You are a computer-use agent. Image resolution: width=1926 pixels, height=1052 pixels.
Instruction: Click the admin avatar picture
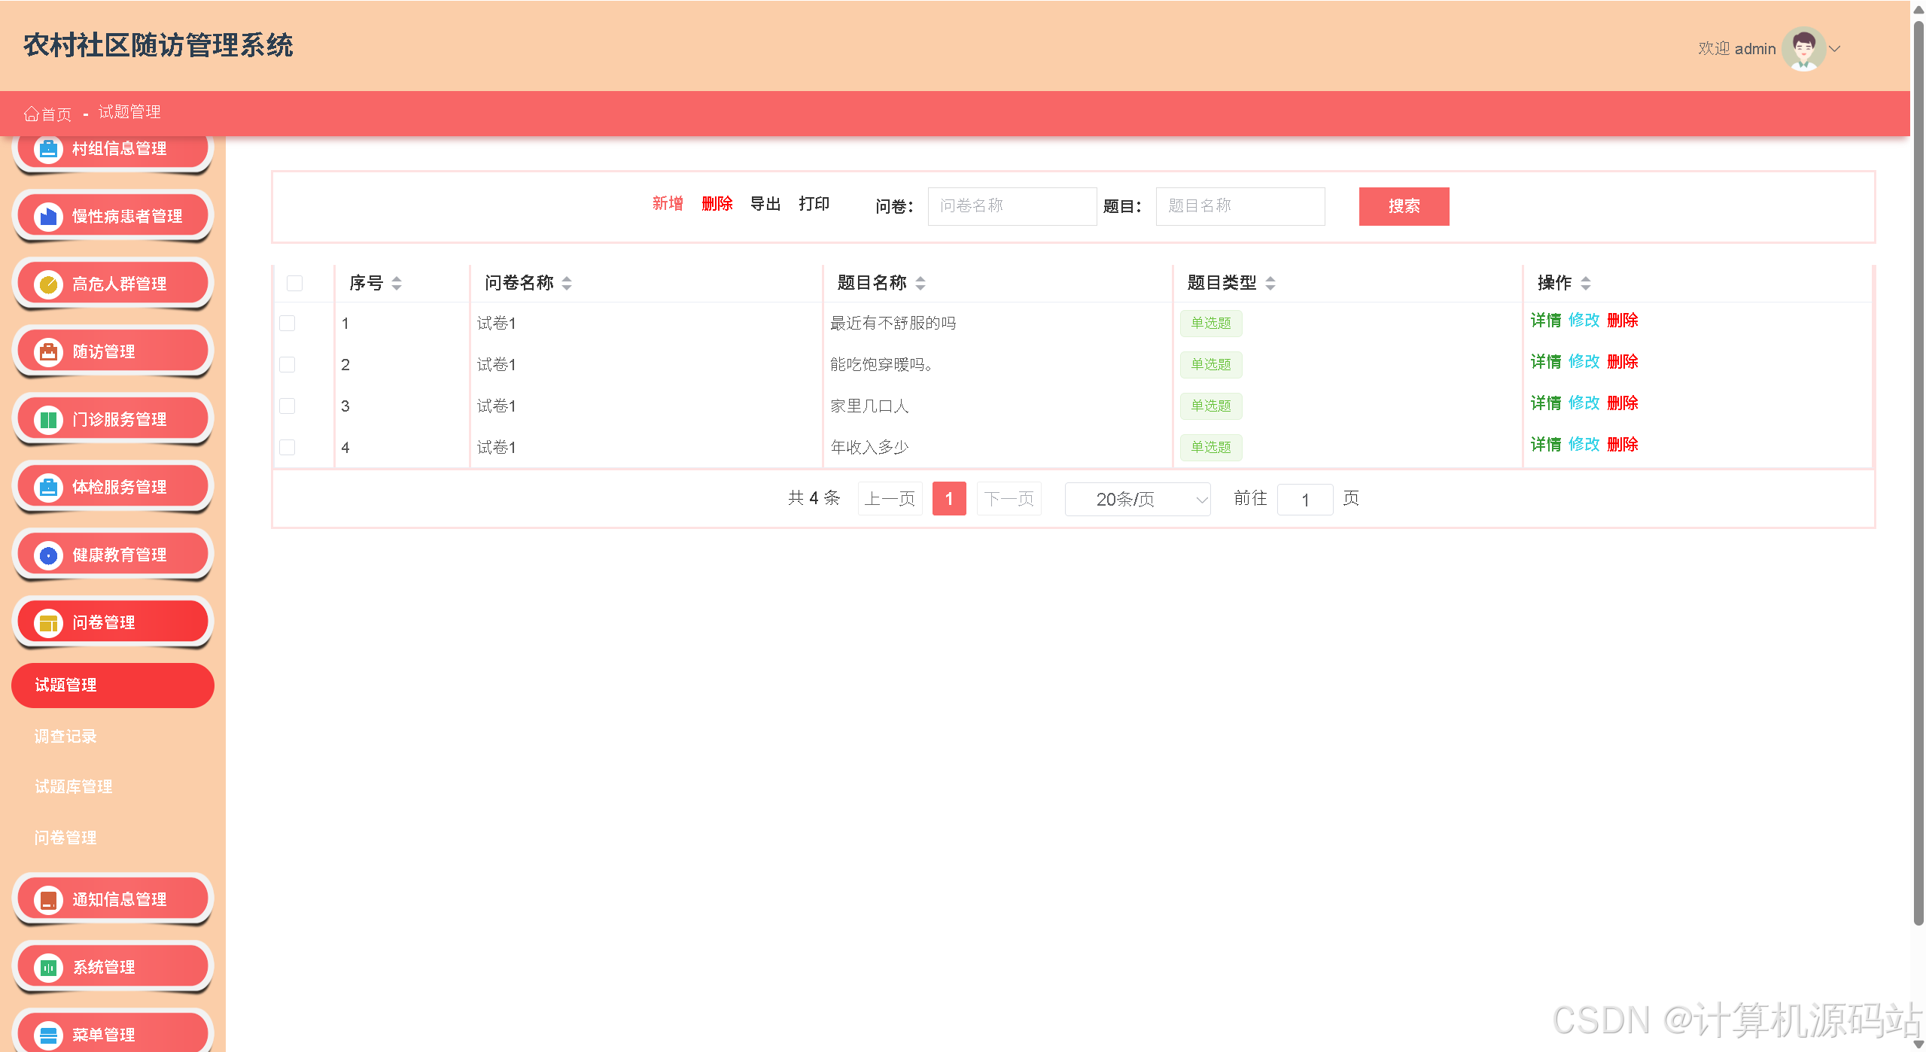(1803, 49)
